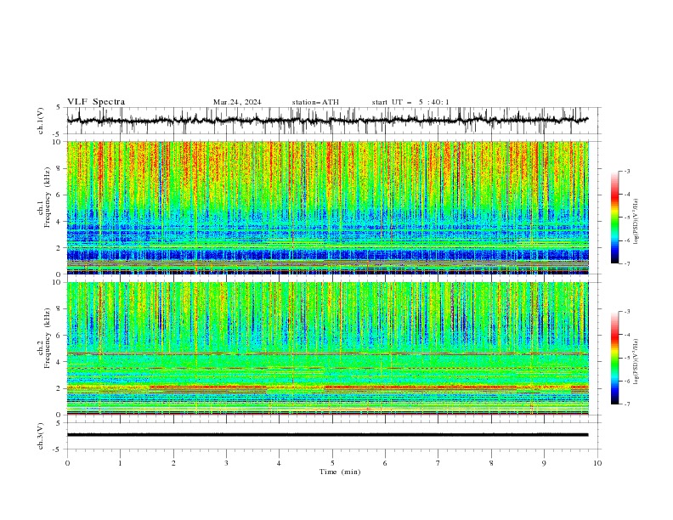Click the lower color bar "-3" label
The width and height of the screenshot is (673, 520).
pos(627,312)
